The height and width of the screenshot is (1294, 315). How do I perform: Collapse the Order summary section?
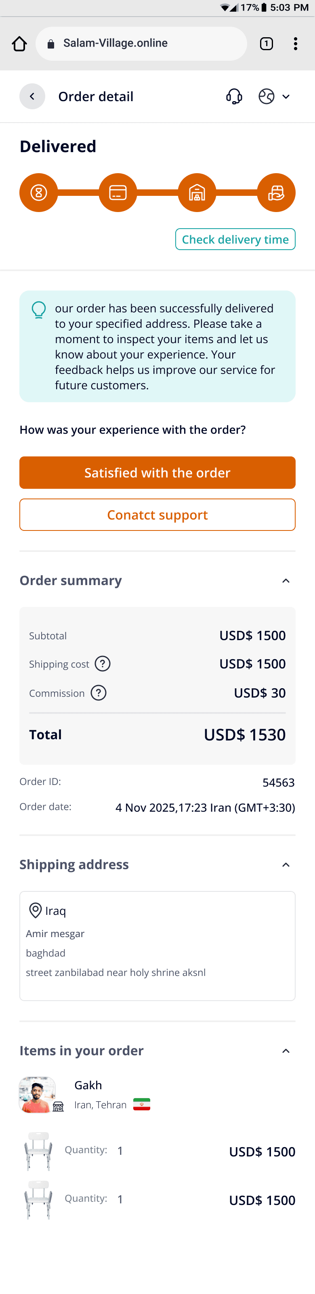tap(286, 581)
